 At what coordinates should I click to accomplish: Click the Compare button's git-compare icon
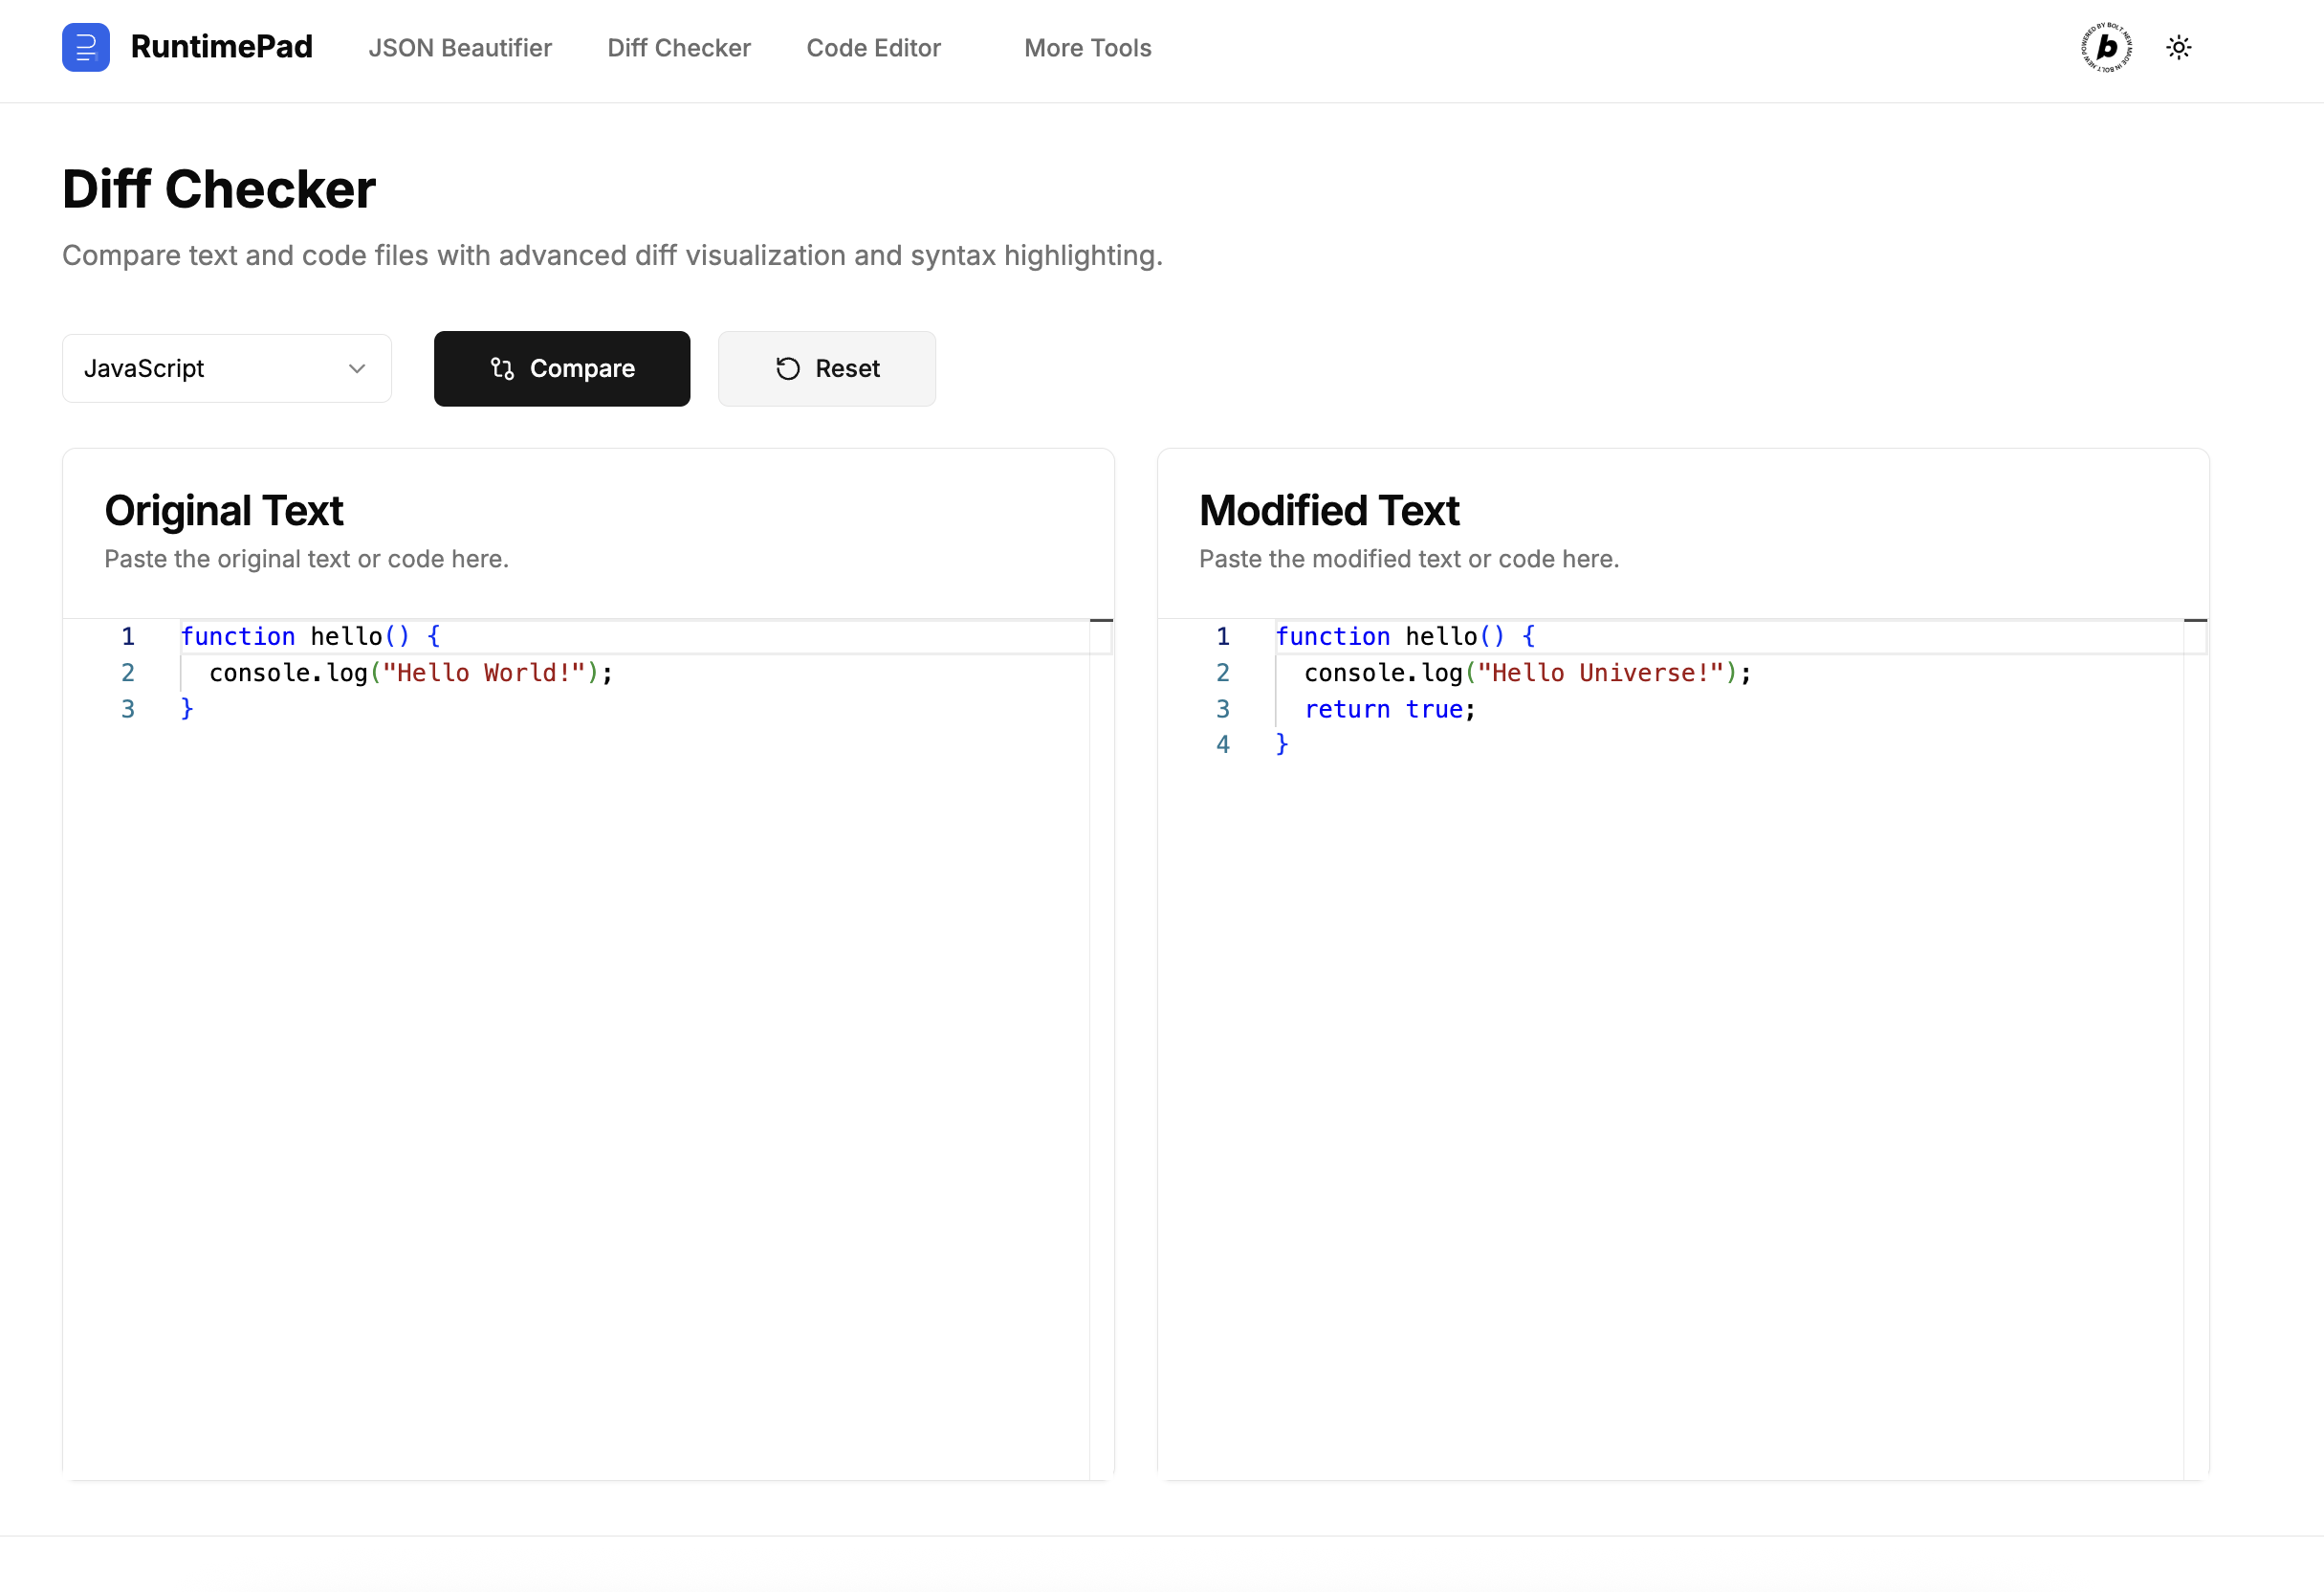click(x=502, y=368)
